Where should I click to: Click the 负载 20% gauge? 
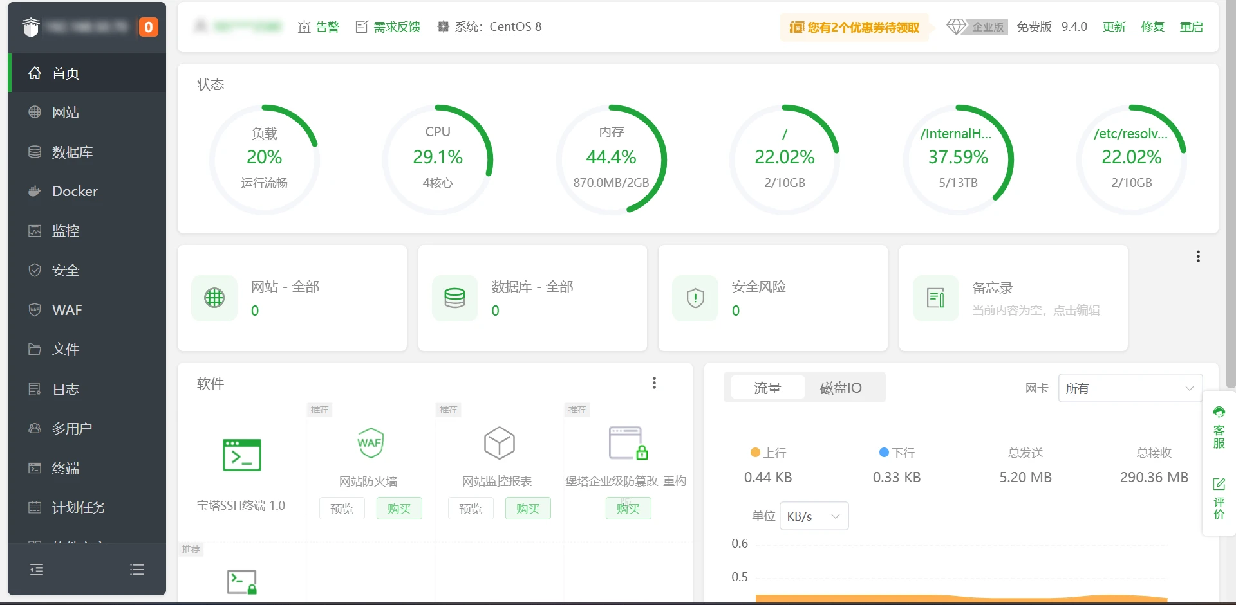tap(265, 159)
